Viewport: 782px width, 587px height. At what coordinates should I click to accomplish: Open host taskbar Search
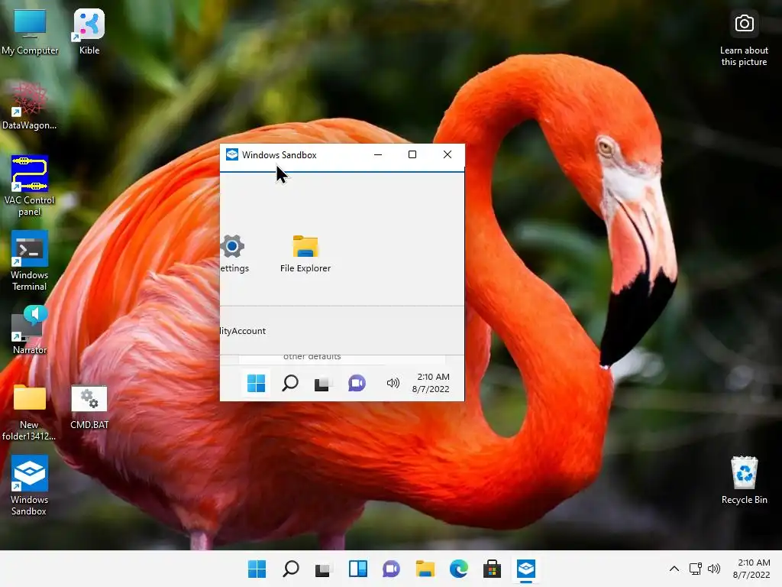291,569
